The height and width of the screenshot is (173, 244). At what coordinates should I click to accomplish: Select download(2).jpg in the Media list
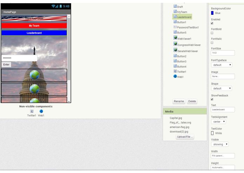(x=179, y=132)
